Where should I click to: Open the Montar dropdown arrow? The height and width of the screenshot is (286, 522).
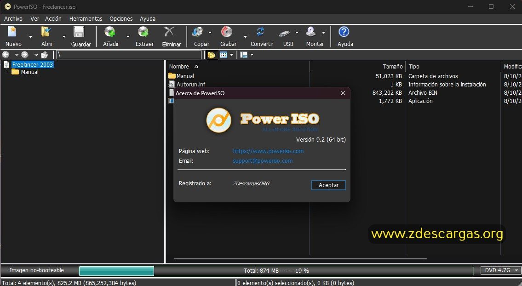click(323, 33)
